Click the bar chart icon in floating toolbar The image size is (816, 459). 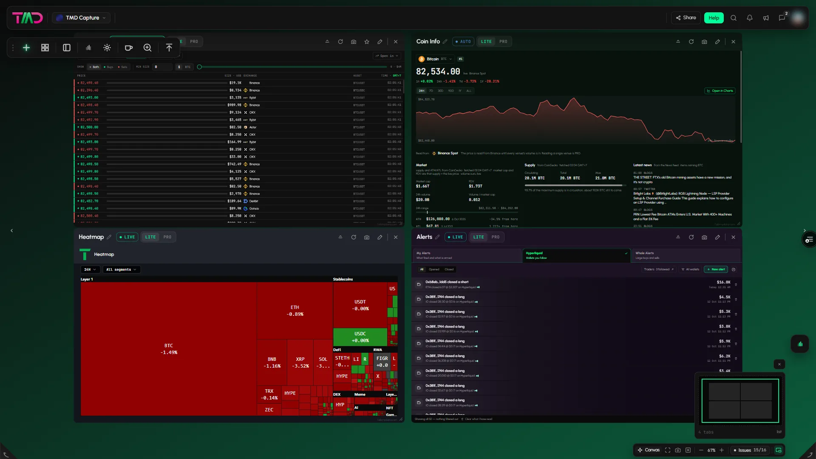coord(88,48)
